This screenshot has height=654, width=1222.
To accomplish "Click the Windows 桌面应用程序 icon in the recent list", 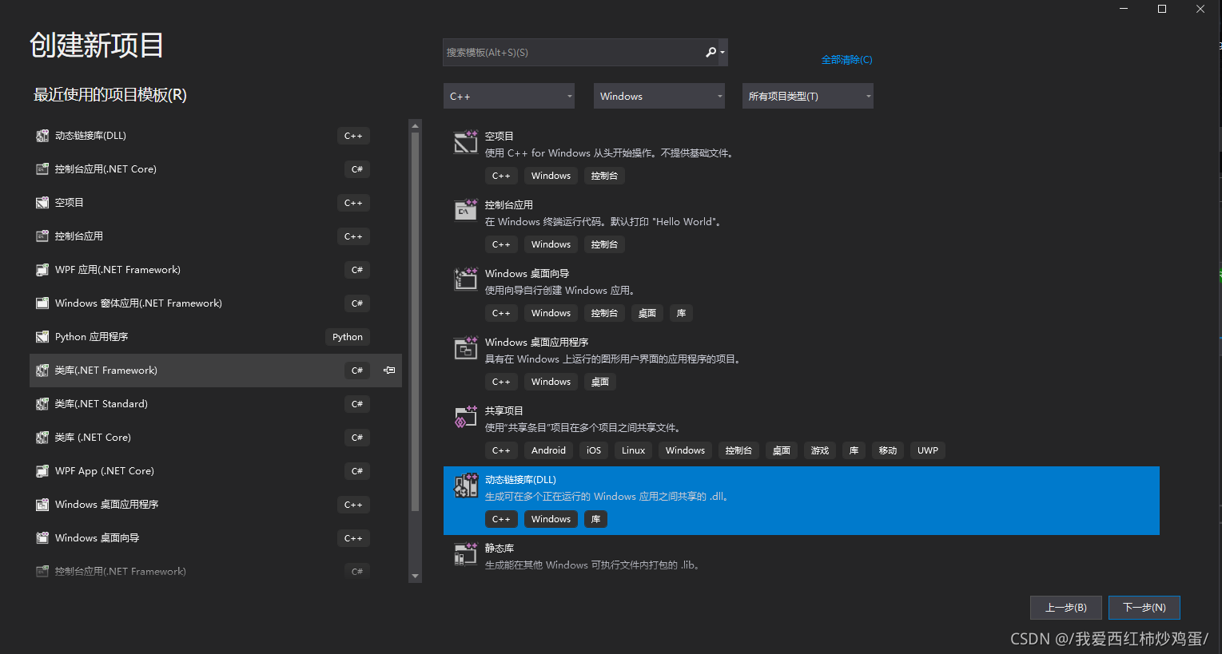I will click(x=42, y=505).
